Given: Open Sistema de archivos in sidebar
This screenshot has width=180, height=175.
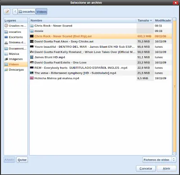Looking at the screenshot, I should (x=16, y=42).
